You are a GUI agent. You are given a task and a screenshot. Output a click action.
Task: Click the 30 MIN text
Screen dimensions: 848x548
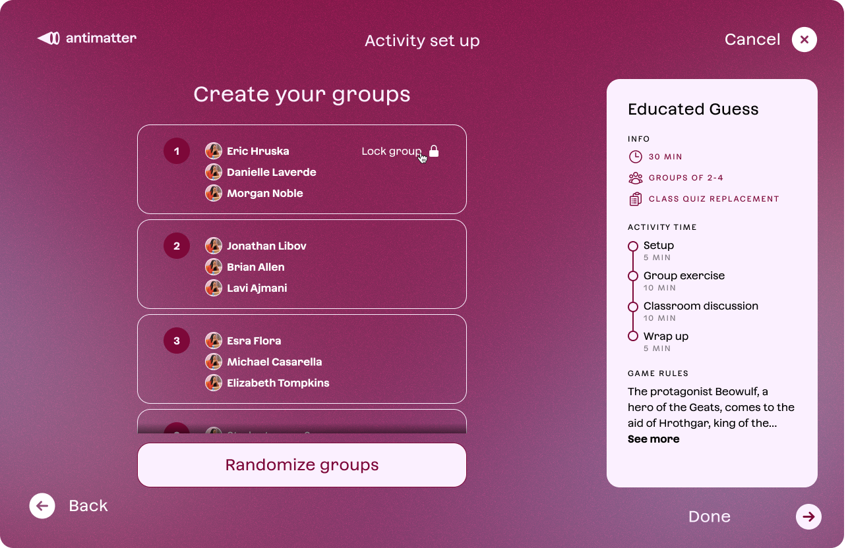[666, 157]
